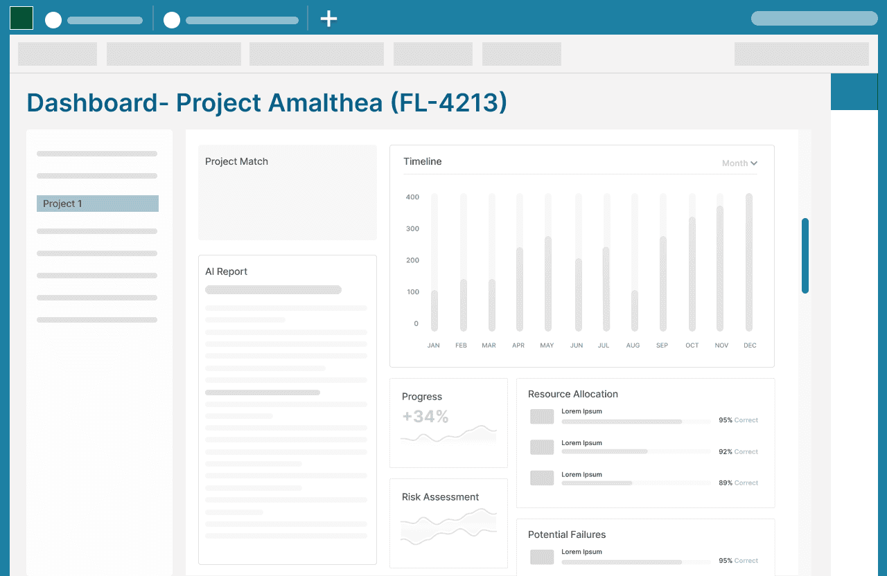Click the 95% Resource Allocation progress bar

coord(636,421)
